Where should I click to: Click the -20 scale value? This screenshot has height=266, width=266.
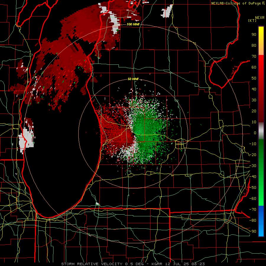pyautogui.click(x=253, y=155)
